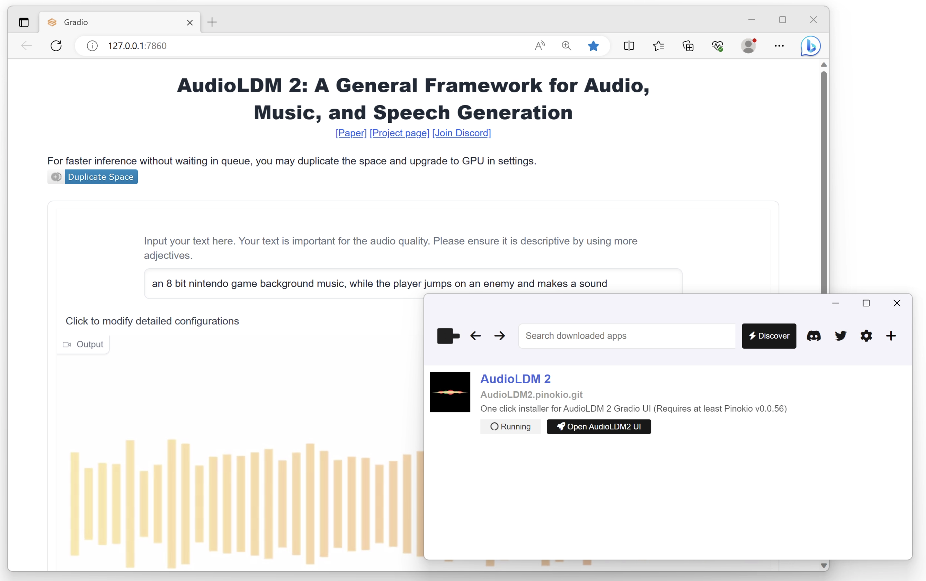Open the tab actions menu icon

[24, 22]
